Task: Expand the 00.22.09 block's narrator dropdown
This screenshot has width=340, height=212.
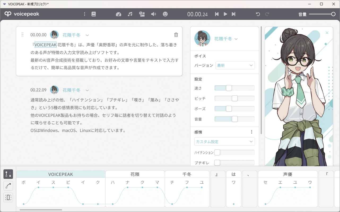Action: pyautogui.click(x=87, y=90)
